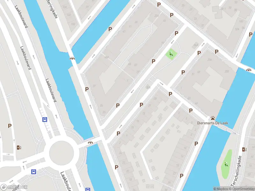The image size is (255, 191).
Task: Select the bridge icon at canal junction top
Action: pos(72,58)
